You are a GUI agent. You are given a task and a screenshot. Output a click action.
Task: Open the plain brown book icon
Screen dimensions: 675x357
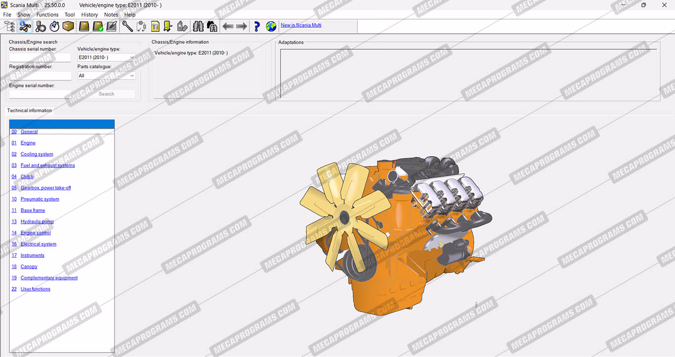84,26
